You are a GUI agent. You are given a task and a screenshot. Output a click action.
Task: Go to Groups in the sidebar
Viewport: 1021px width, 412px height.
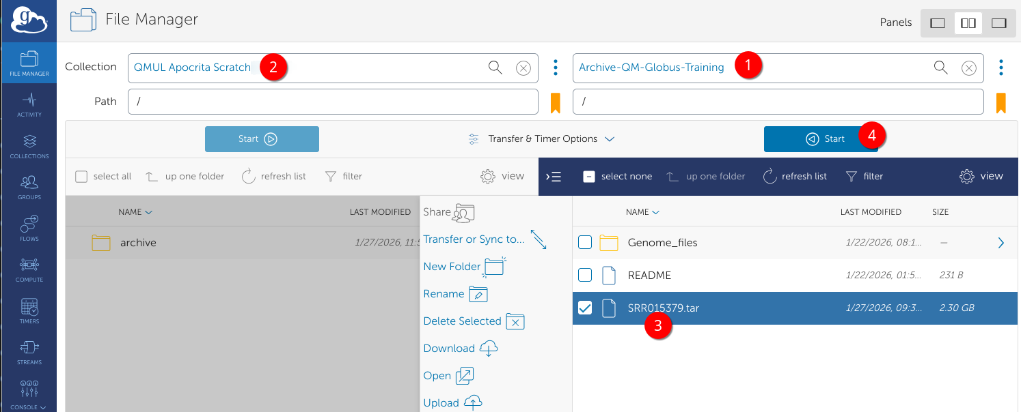coord(29,187)
